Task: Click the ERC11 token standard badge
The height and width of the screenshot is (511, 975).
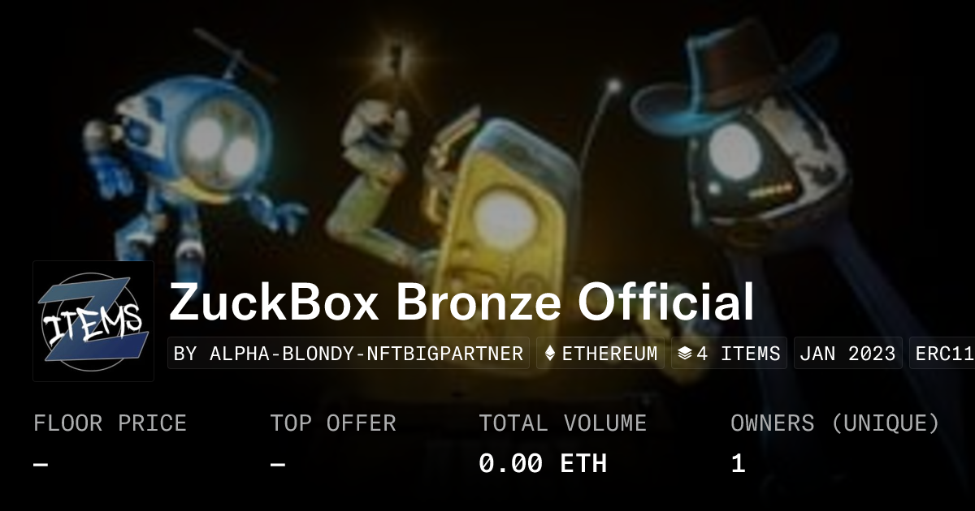Action: 942,354
